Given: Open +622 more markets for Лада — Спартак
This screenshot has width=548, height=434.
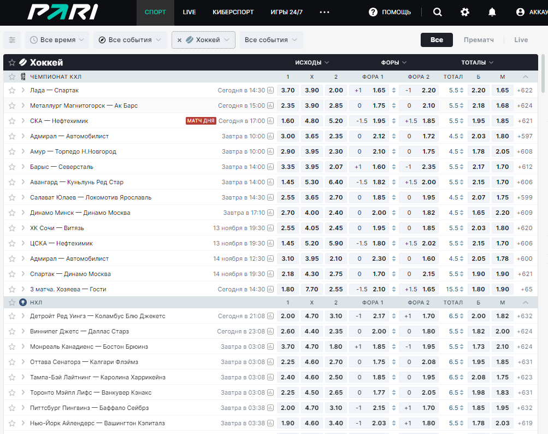Looking at the screenshot, I should (525, 90).
